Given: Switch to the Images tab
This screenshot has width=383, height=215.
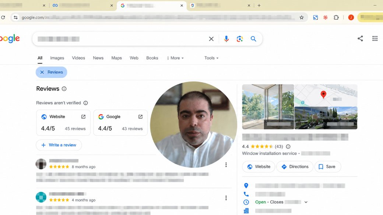Looking at the screenshot, I should pos(57,58).
